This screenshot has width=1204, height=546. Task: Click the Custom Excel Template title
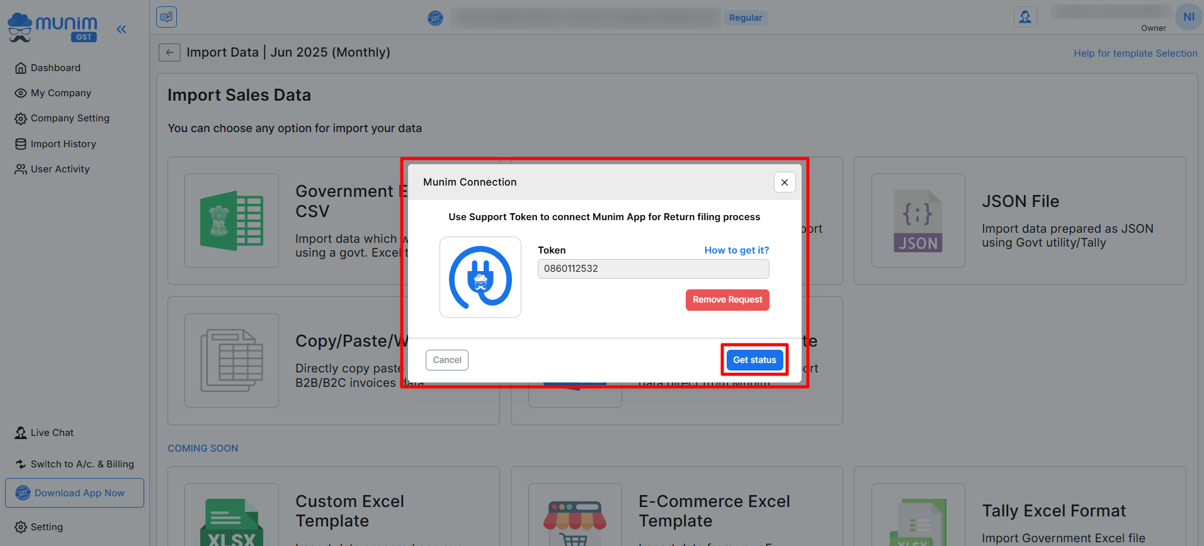[349, 511]
